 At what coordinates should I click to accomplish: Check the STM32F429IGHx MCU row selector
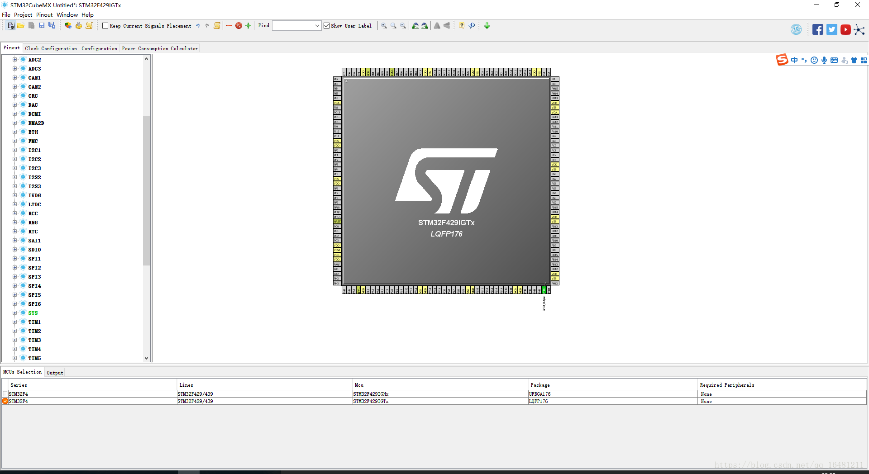tap(5, 394)
